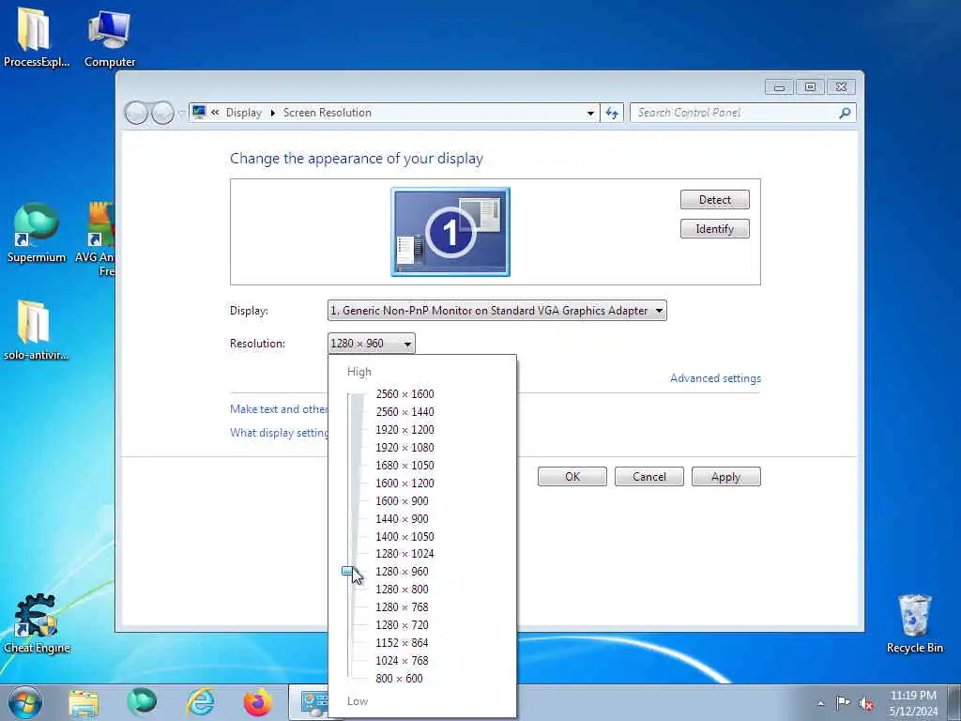
Task: Select 1280 × 768 resolution
Action: (x=402, y=606)
